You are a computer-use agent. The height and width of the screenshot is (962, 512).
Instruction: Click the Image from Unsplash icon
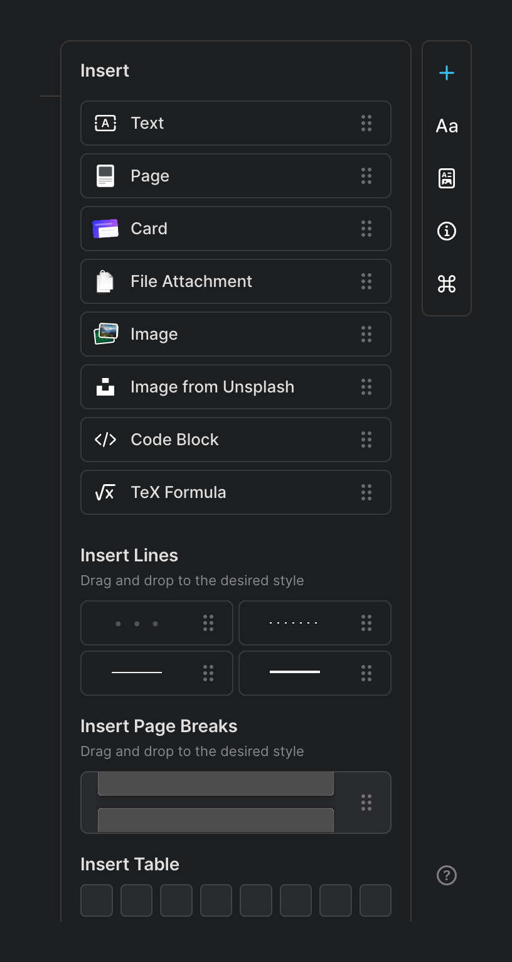(105, 387)
